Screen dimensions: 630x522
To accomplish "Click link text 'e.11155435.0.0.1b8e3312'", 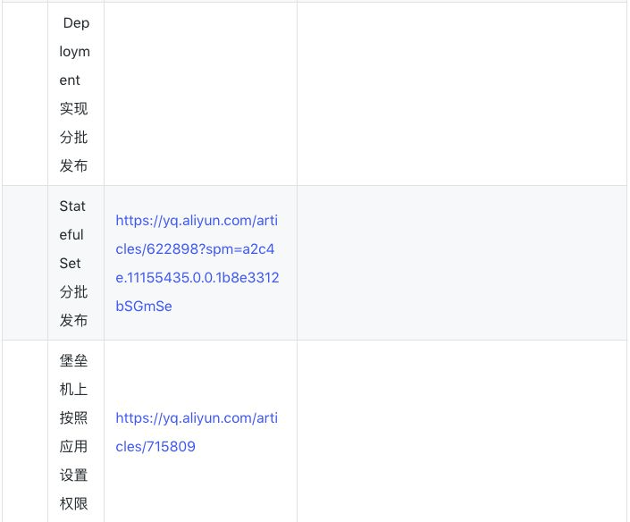I will tap(197, 278).
